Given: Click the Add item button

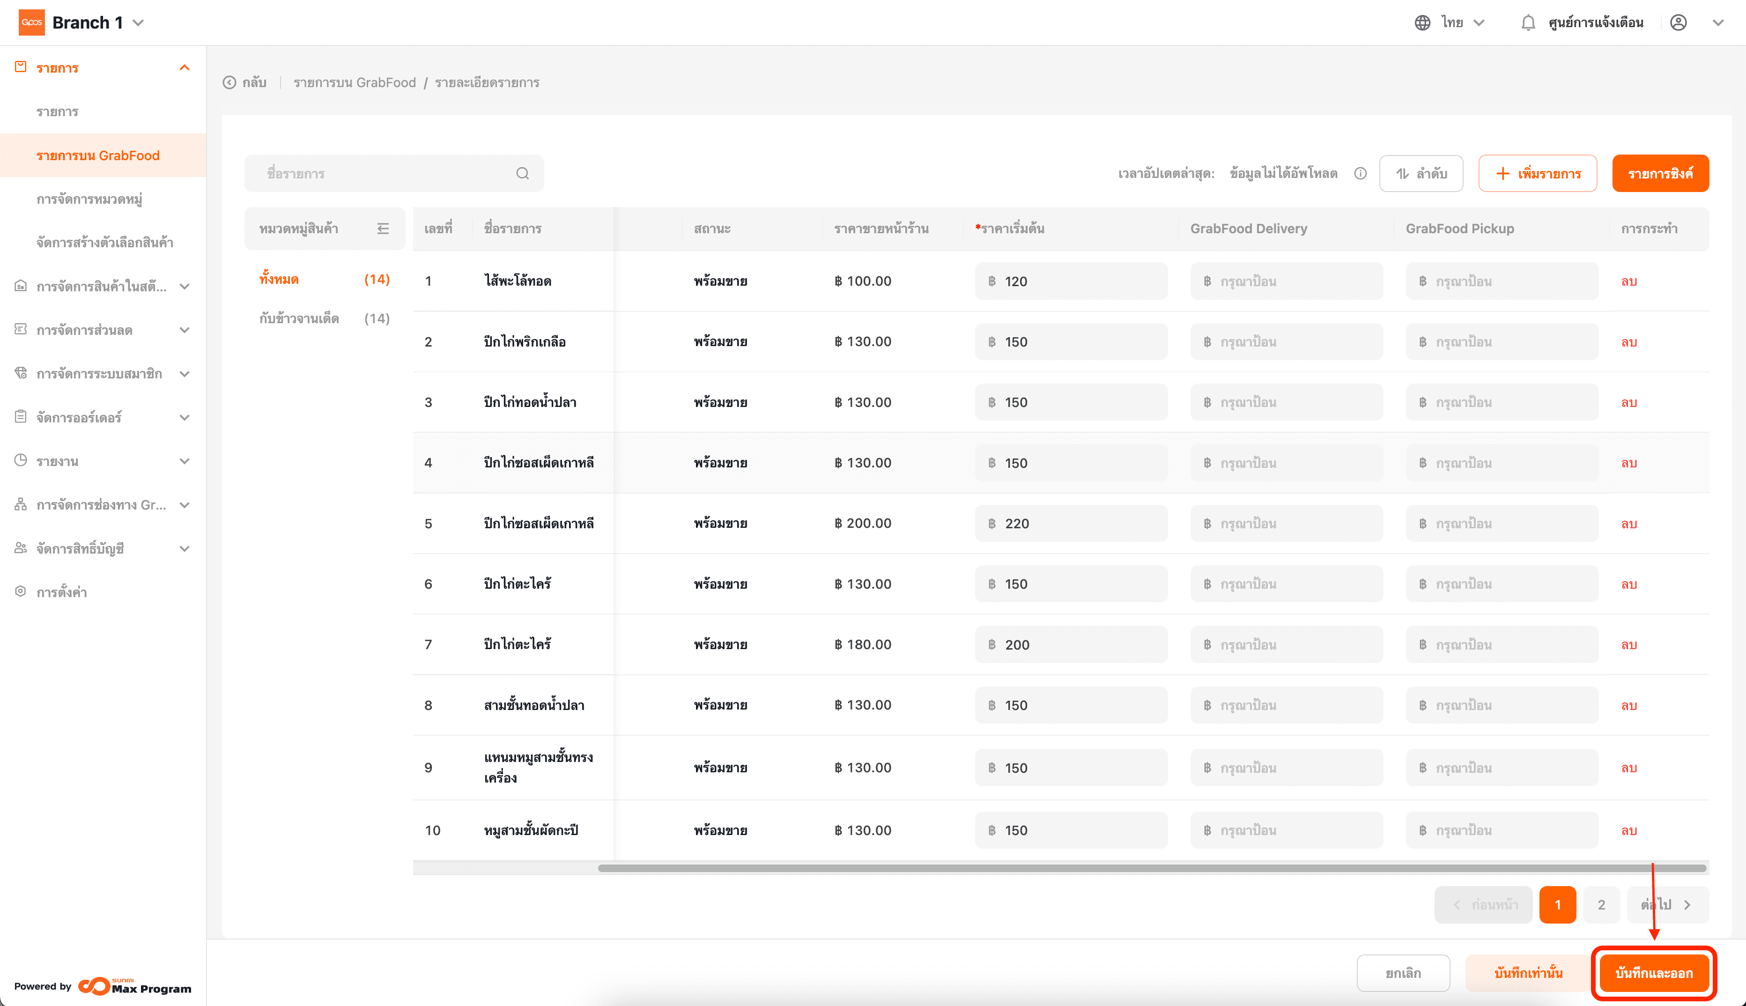Looking at the screenshot, I should (1537, 173).
